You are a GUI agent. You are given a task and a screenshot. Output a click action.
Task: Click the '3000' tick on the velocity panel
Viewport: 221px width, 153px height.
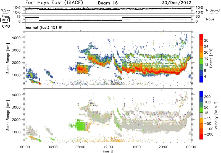click(x=16, y=107)
